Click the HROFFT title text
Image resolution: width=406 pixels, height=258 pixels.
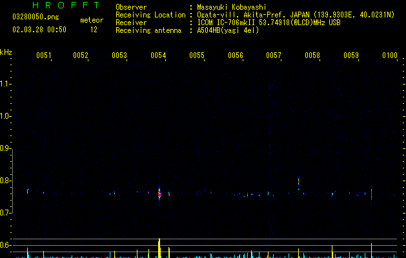66,5
